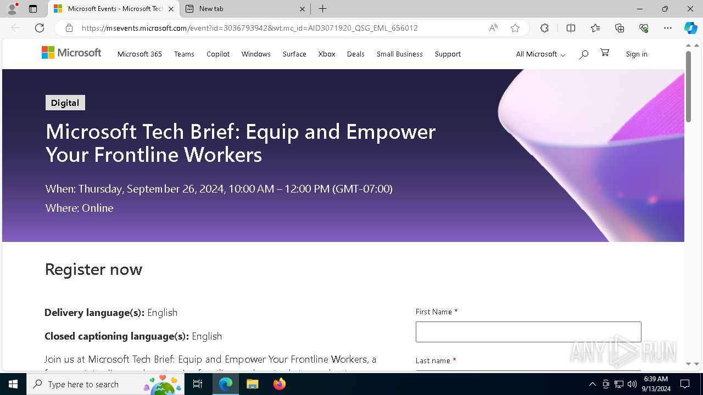Click the Digital event badge
This screenshot has width=703, height=395.
(65, 103)
